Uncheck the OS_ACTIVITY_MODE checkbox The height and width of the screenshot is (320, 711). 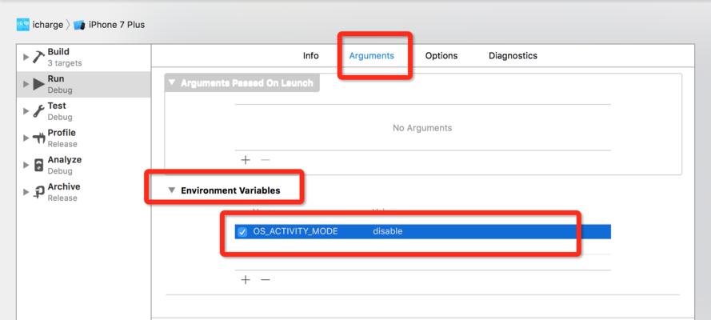(242, 232)
